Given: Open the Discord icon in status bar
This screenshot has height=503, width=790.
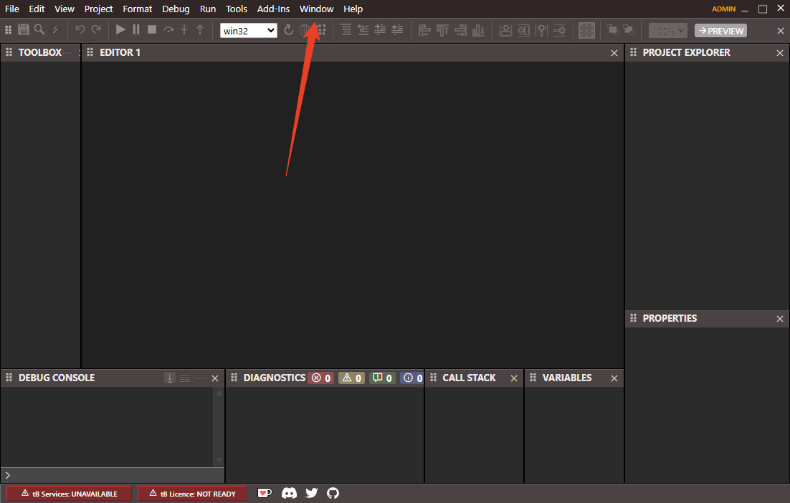Looking at the screenshot, I should tap(289, 493).
